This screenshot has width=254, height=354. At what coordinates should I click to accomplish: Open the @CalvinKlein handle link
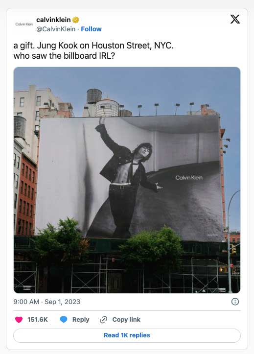[56, 29]
